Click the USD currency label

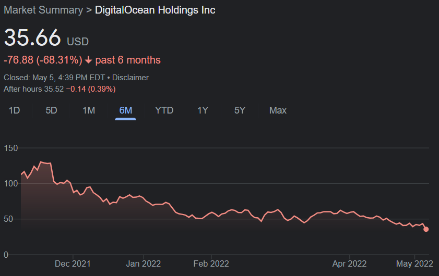click(x=78, y=42)
